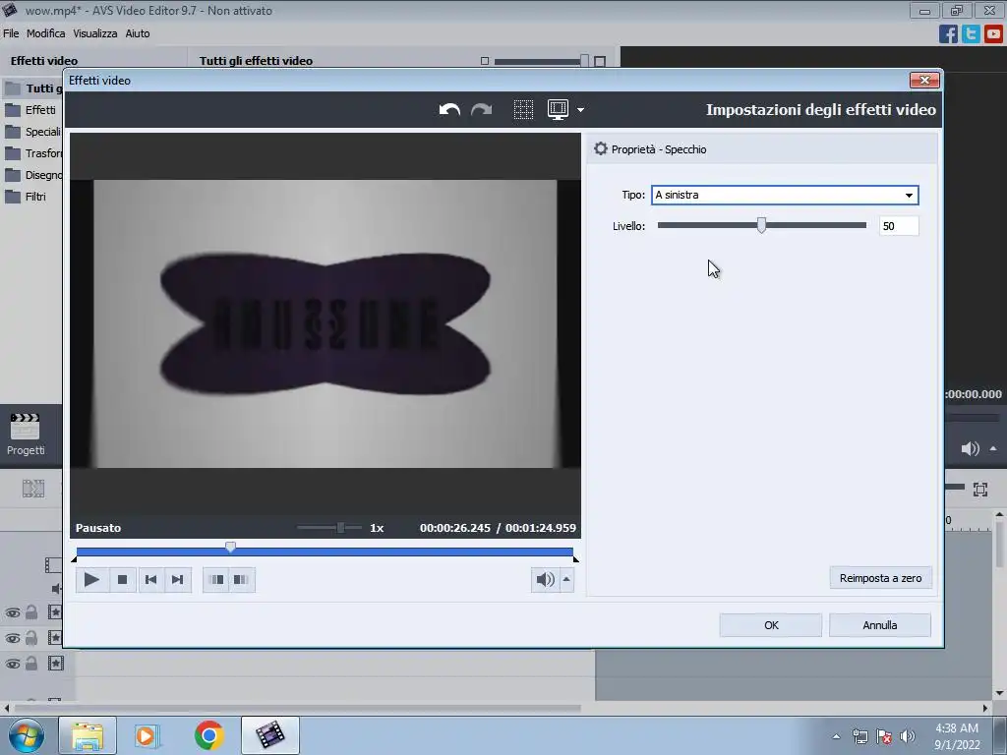The height and width of the screenshot is (755, 1007).
Task: Stop the preview playback
Action: pyautogui.click(x=122, y=580)
